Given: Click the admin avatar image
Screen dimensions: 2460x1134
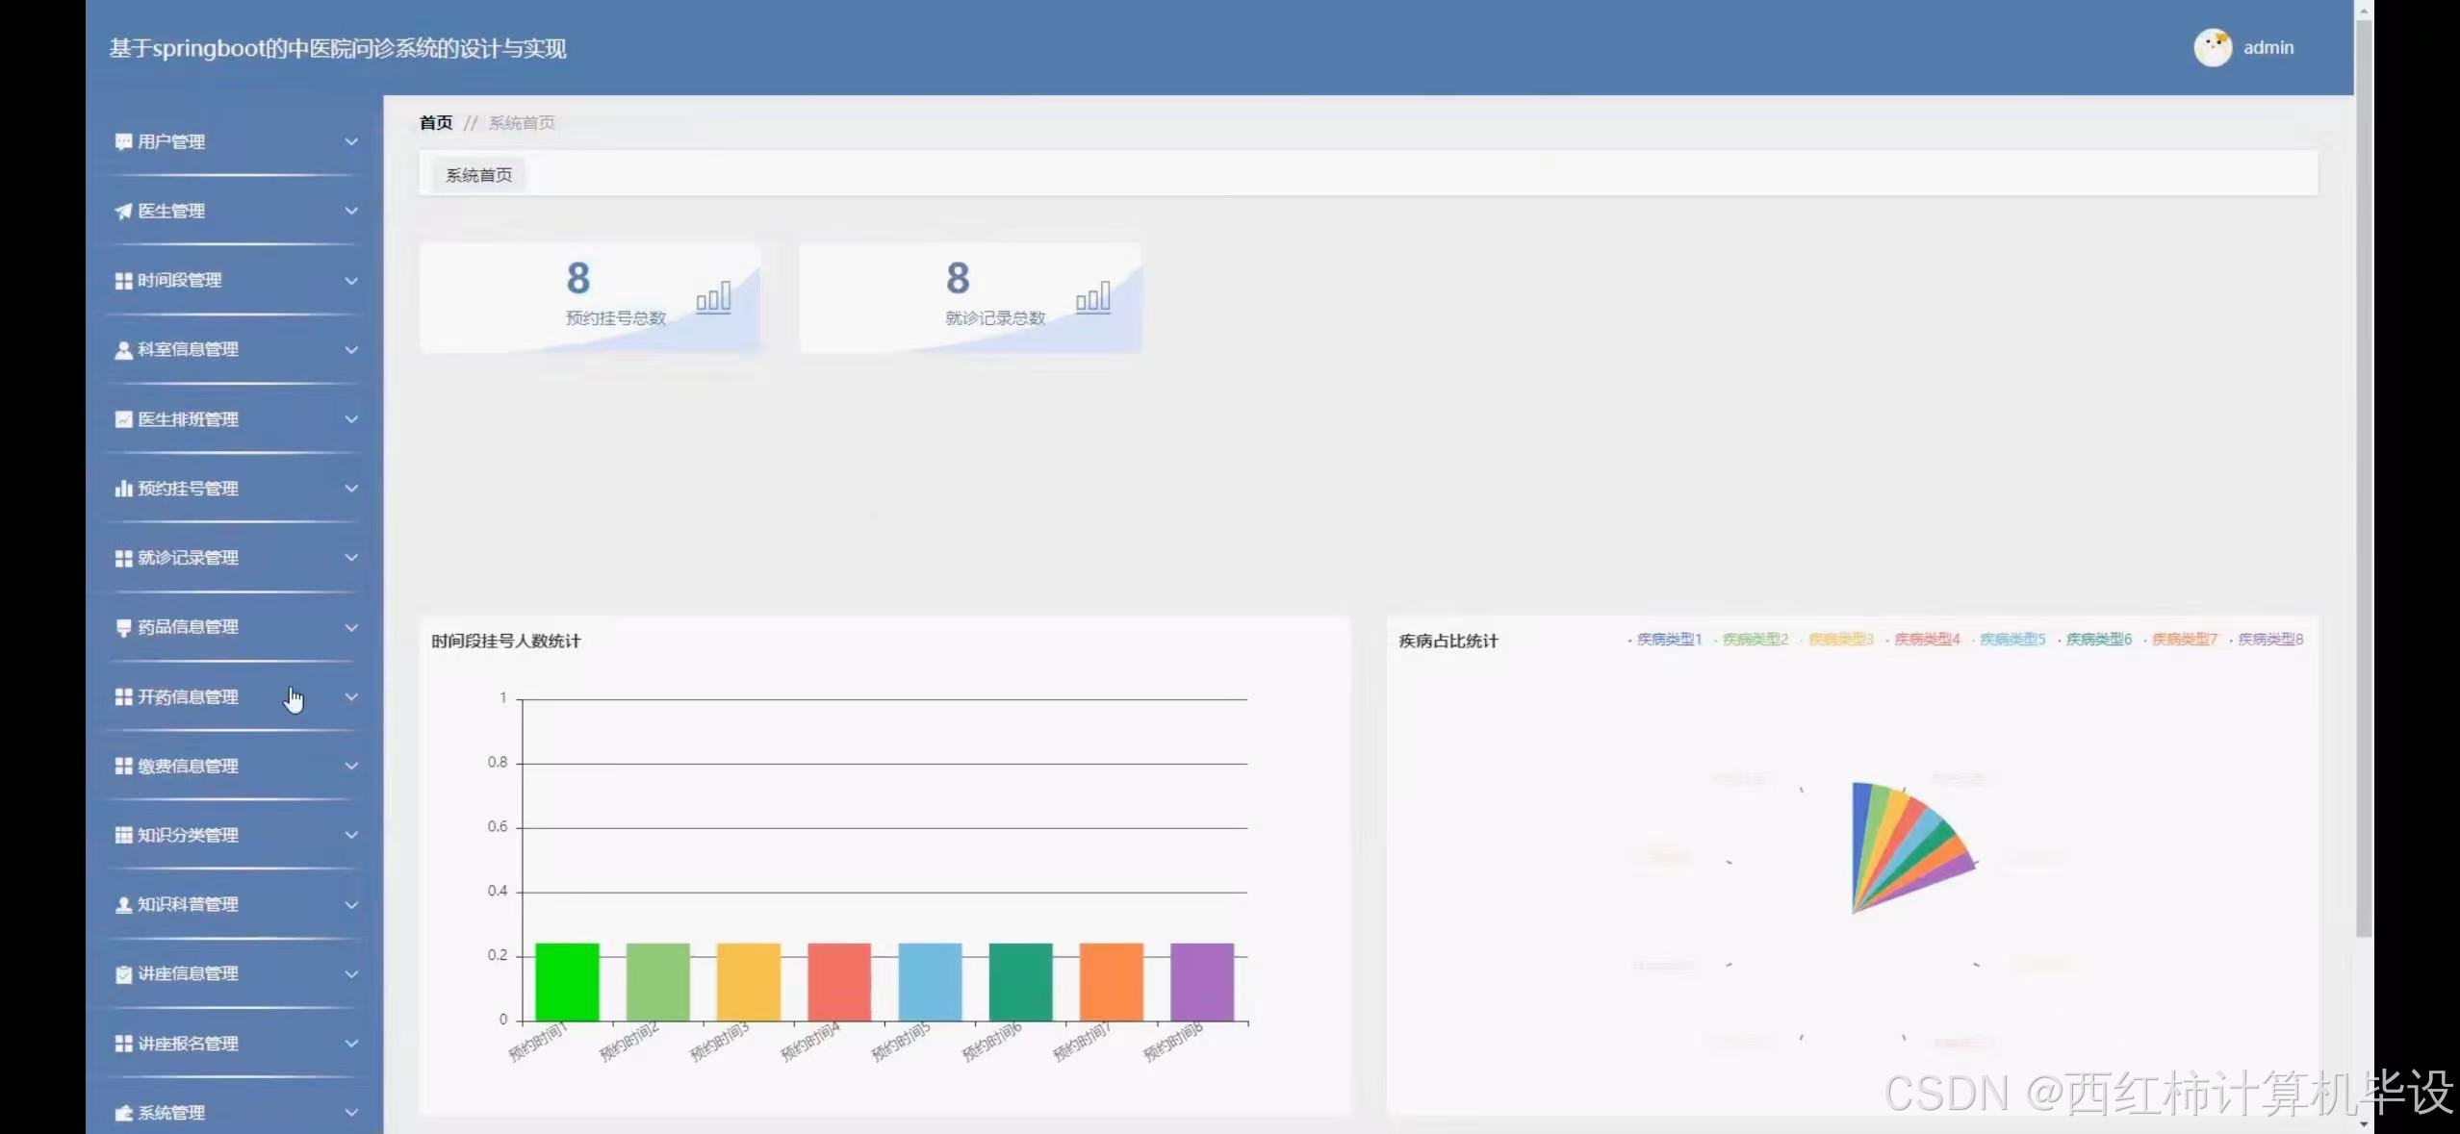Looking at the screenshot, I should (x=2212, y=47).
